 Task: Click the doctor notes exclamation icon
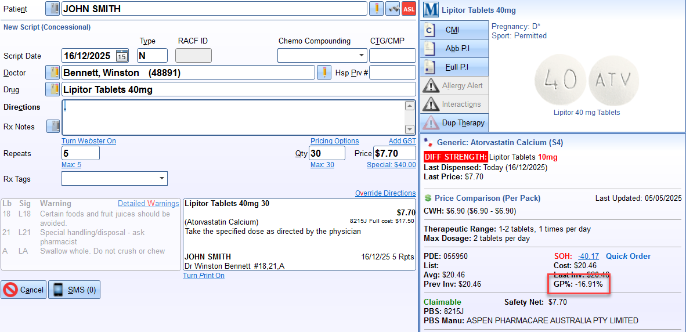(323, 73)
